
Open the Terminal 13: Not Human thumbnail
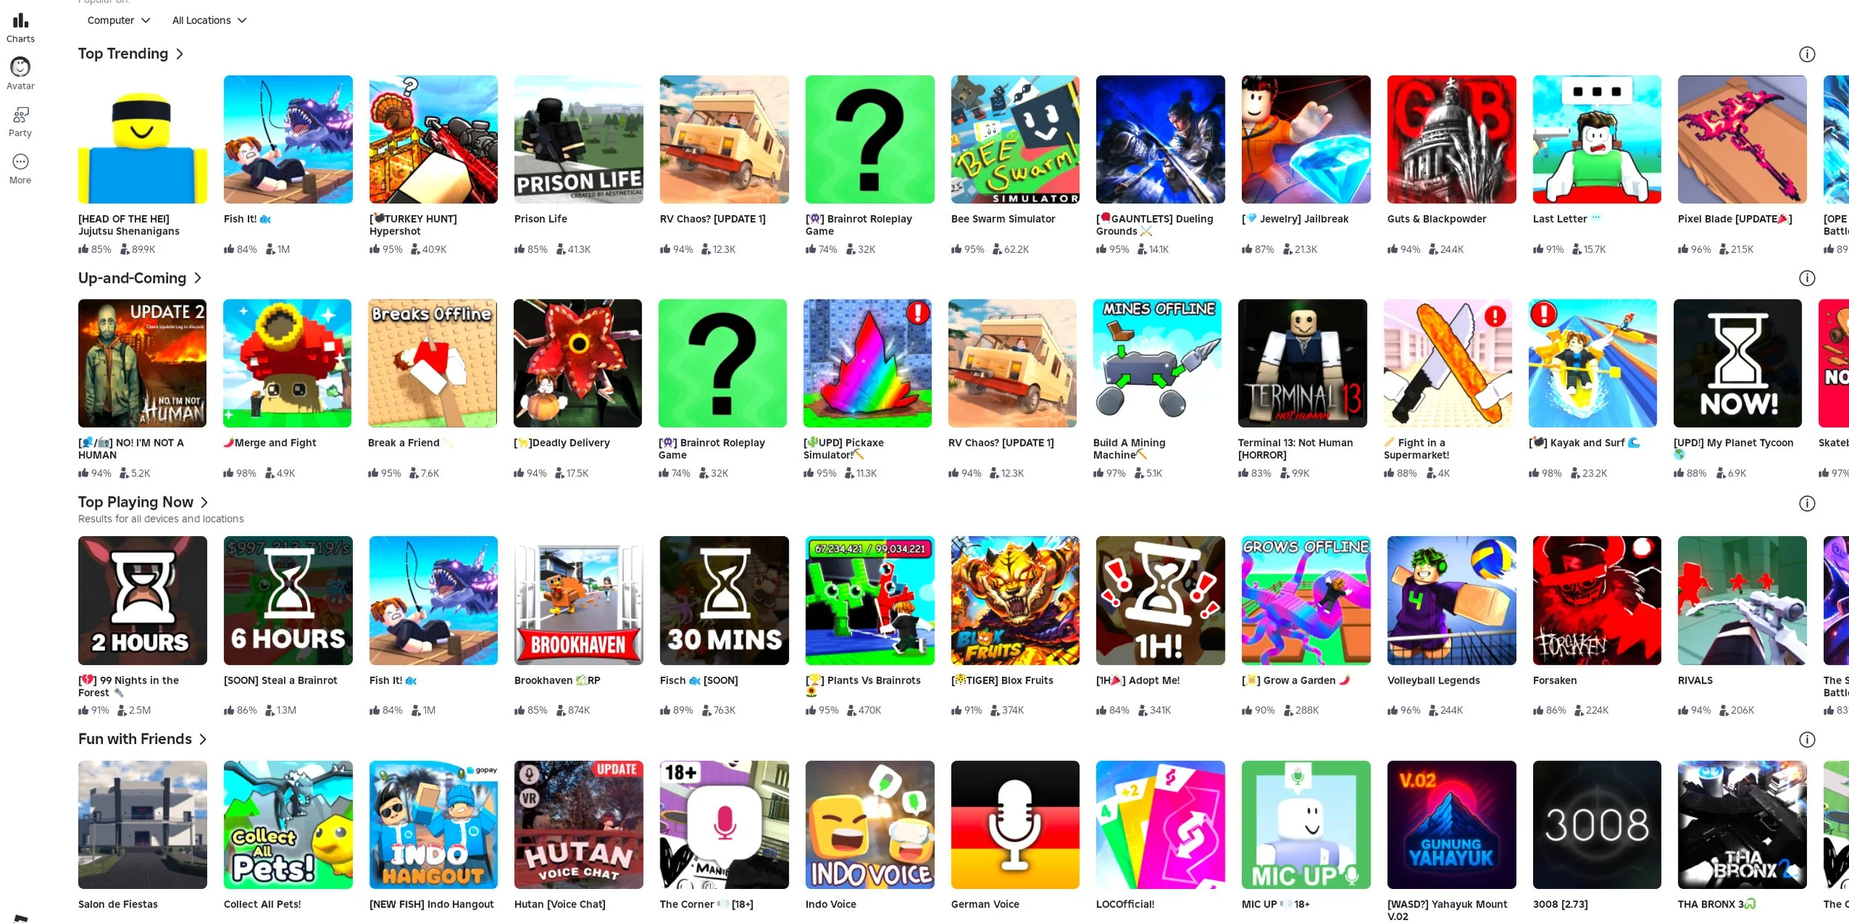click(x=1302, y=363)
